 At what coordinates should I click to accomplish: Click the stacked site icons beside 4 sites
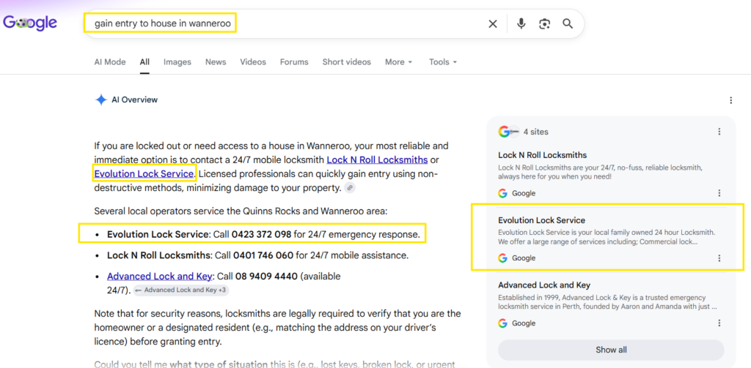tap(509, 132)
